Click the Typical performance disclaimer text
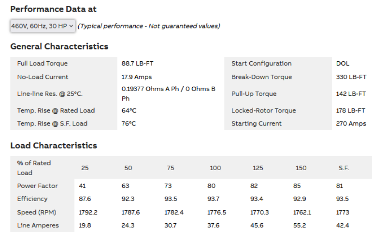The height and width of the screenshot is (241, 372). (149, 26)
